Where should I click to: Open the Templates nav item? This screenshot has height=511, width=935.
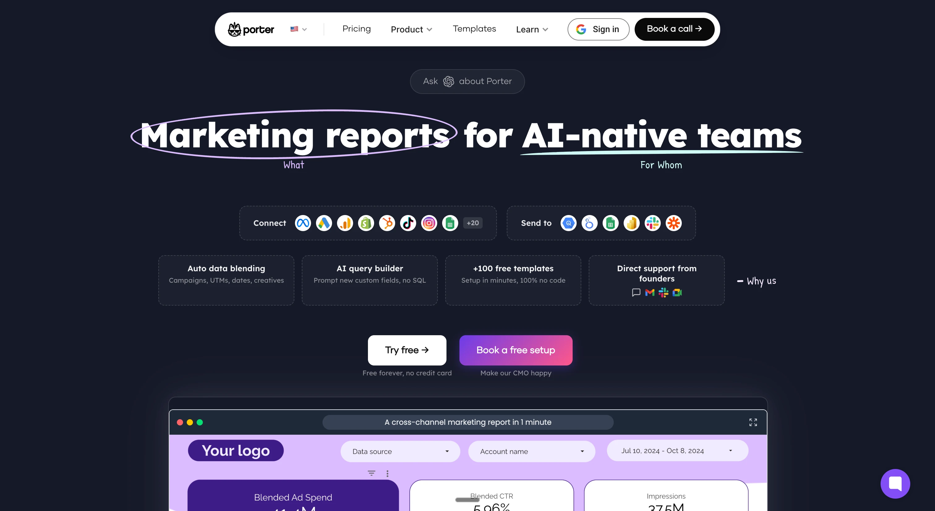[x=474, y=29]
